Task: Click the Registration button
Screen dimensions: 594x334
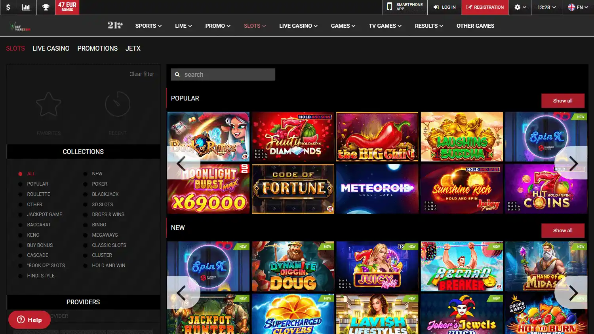Action: coord(485,7)
